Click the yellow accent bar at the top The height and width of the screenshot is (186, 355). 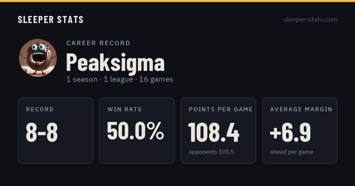point(177,1)
